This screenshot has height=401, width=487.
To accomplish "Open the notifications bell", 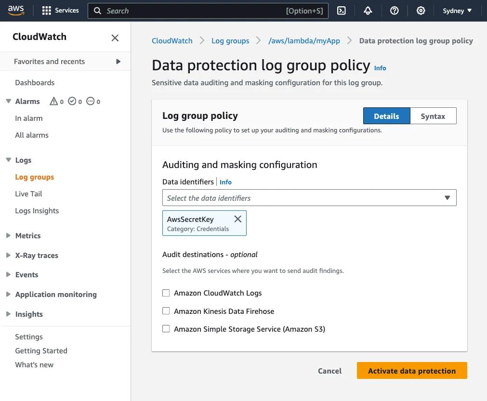I will tap(368, 10).
